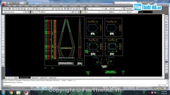Screen dimensions: 170x95
Task: Click the Save icon in the Standard toolbar
Action: tap(10, 9)
